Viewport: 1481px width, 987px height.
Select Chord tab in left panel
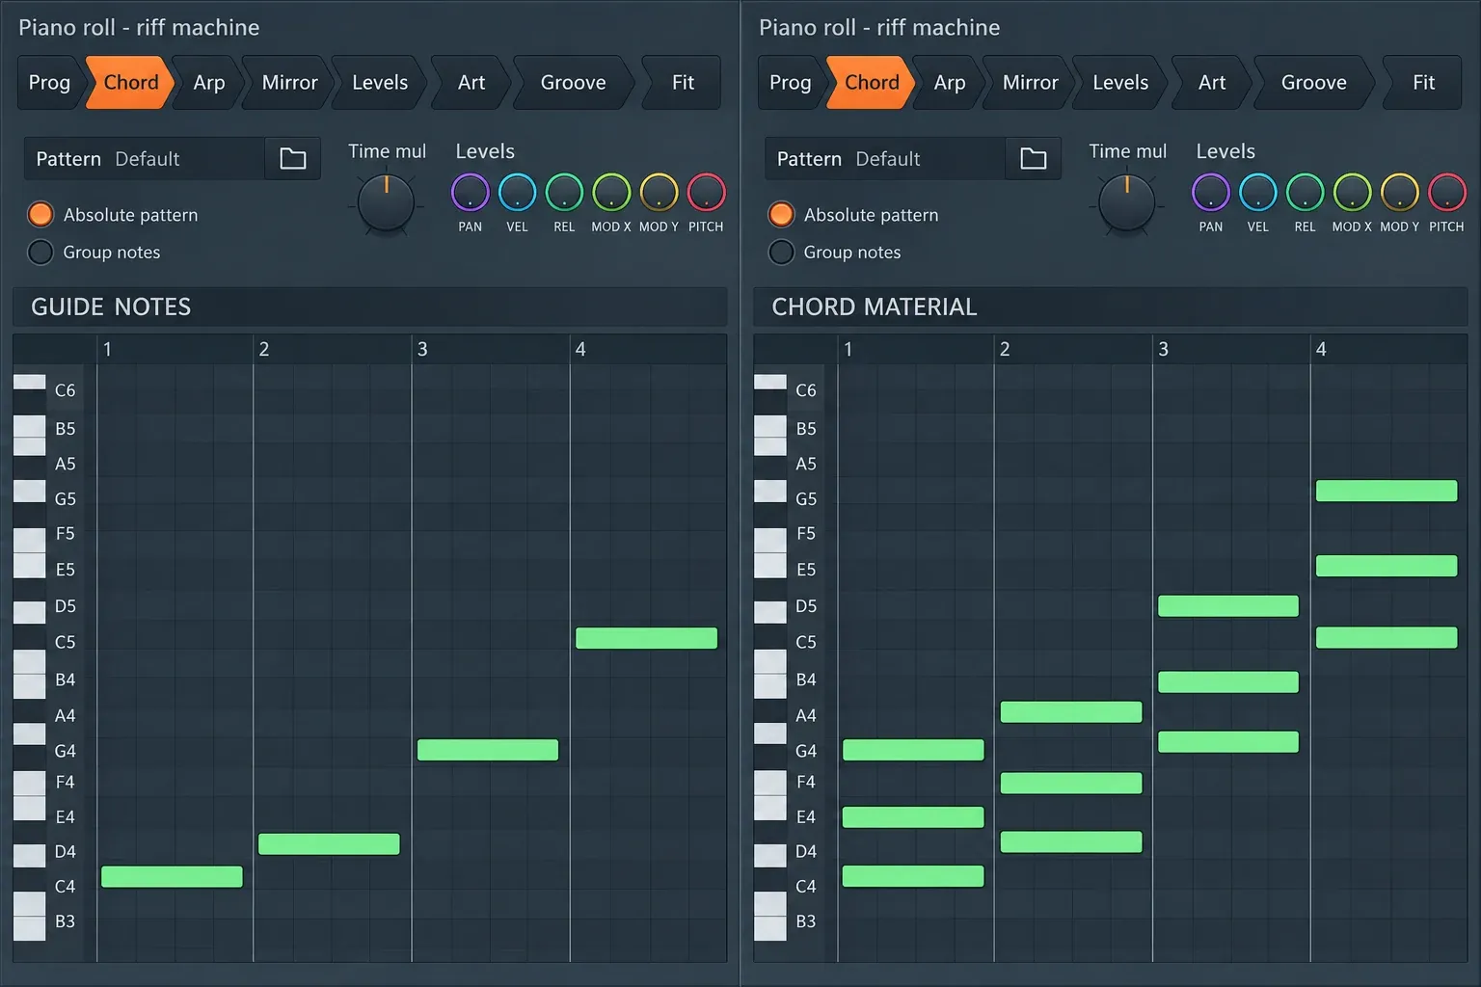pyautogui.click(x=130, y=83)
